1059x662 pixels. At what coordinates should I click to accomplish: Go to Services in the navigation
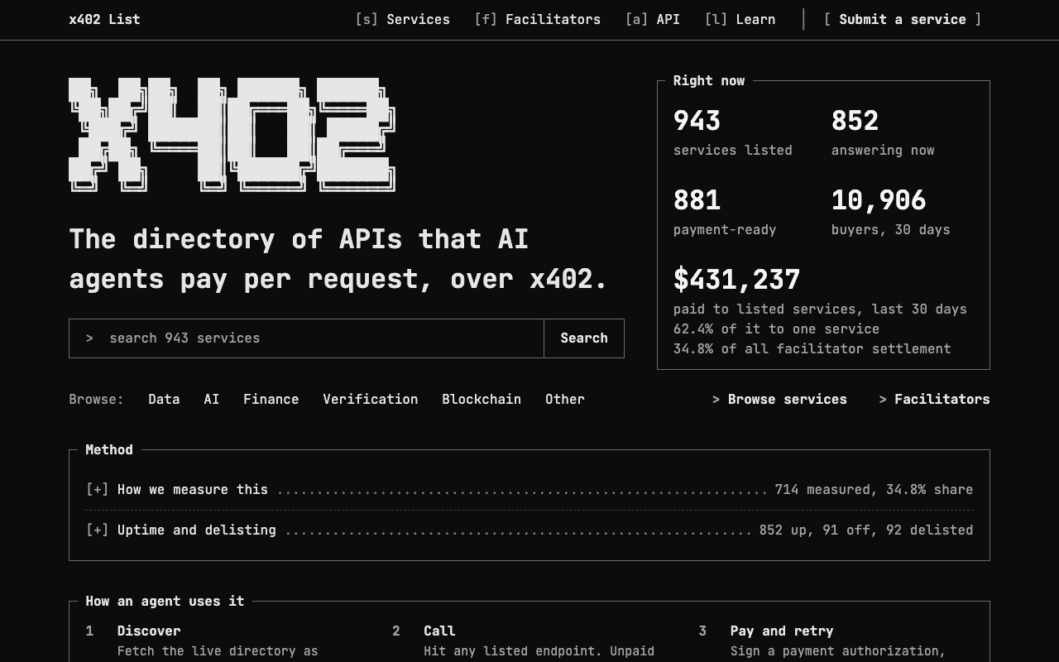[x=402, y=19]
